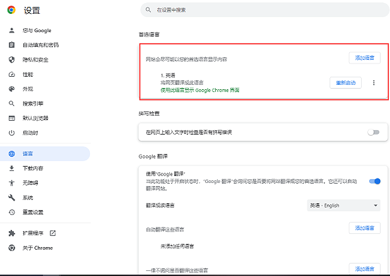
Task: Click the shield icon for 隐私和安全
Action: coord(11,60)
